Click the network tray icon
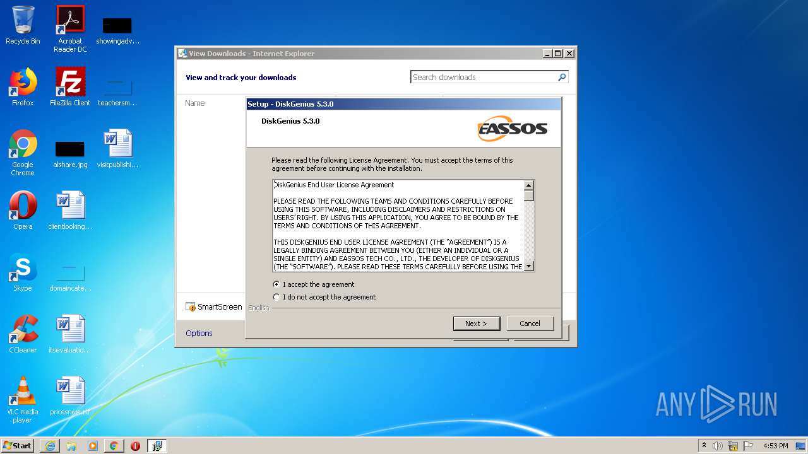Screen dimensions: 808x454 (733, 446)
